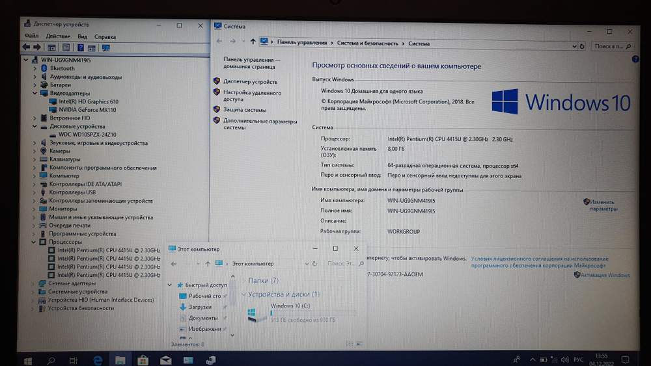Open taskbar search icon
The height and width of the screenshot is (366, 651).
tap(51, 361)
